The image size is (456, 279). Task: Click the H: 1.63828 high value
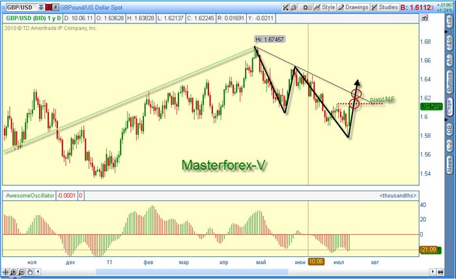point(141,18)
